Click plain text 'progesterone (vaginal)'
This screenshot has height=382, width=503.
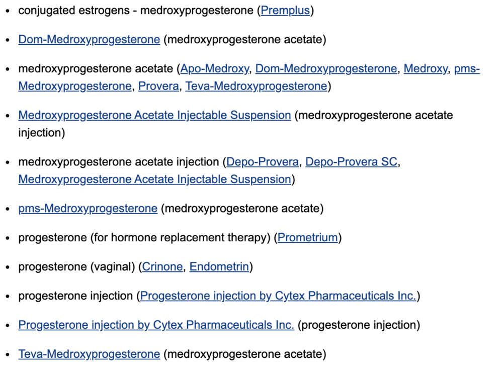[76, 266]
